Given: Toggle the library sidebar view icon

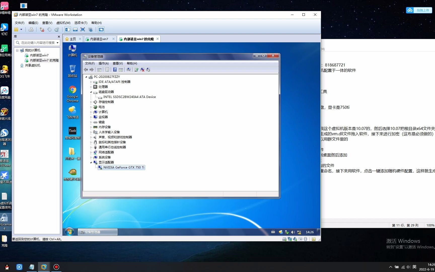Looking at the screenshot, I should 68,29.
